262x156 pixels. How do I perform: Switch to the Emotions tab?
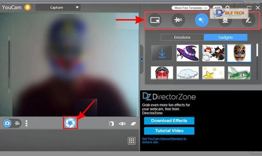182,37
